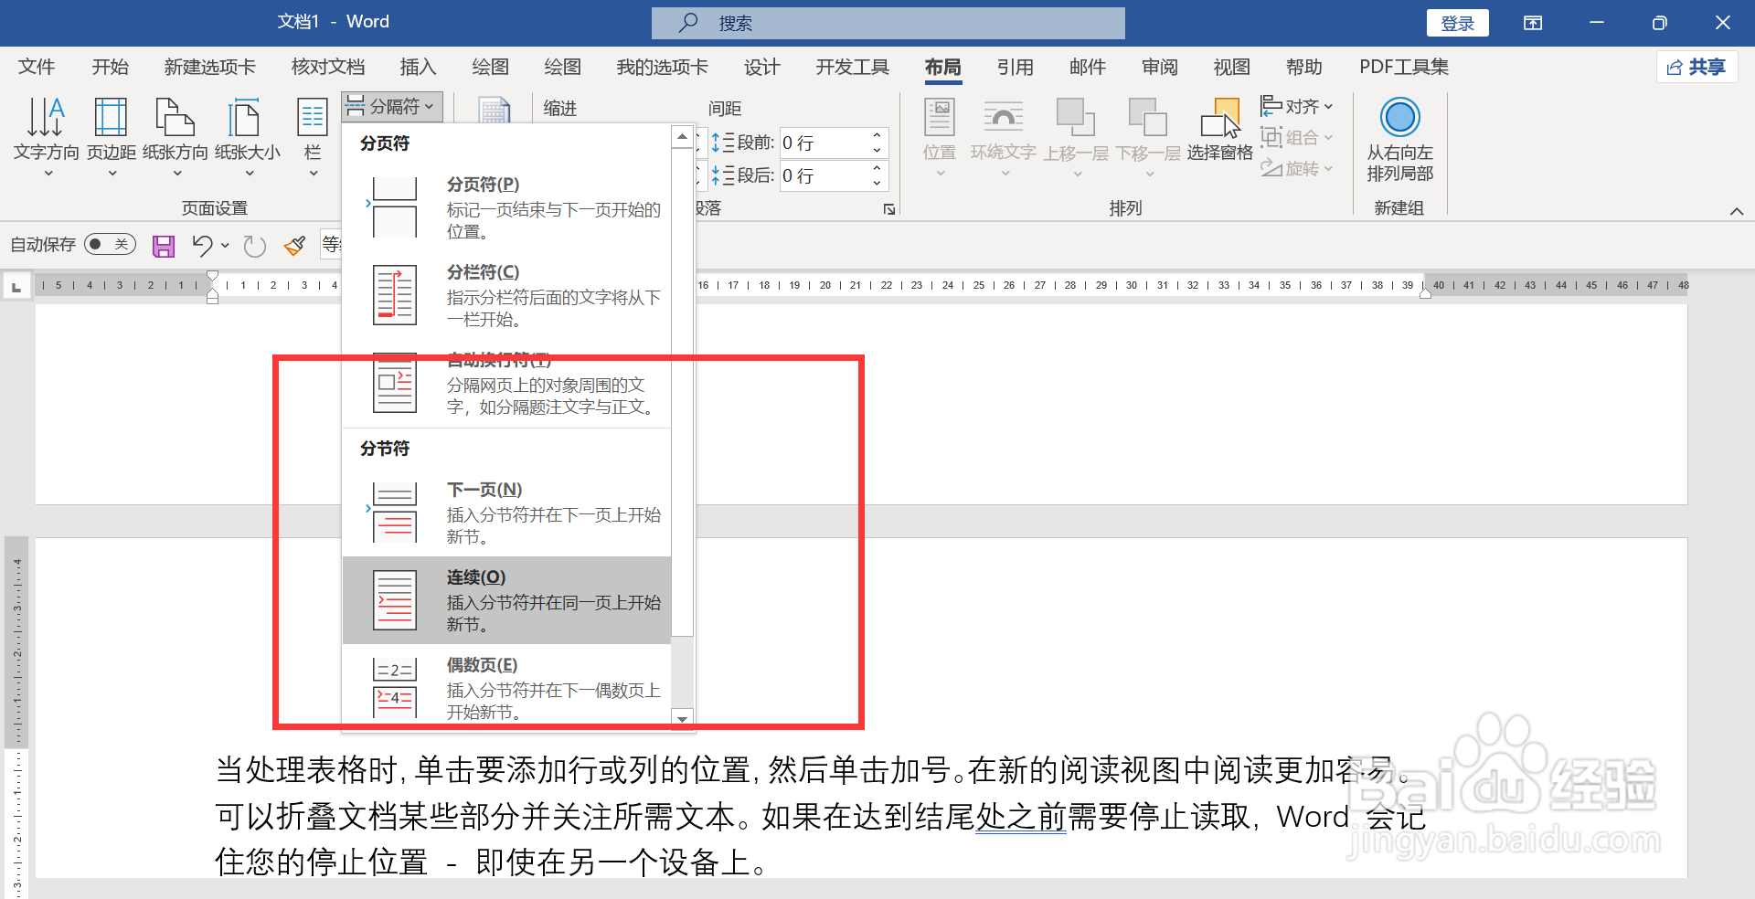Click the Redo arrow icon
1755x899 pixels.
(255, 245)
